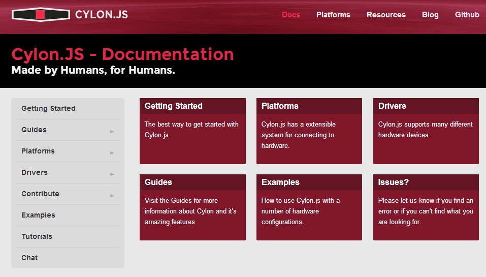Click "Please let us know" description
This screenshot has height=277, width=486.
click(x=426, y=211)
